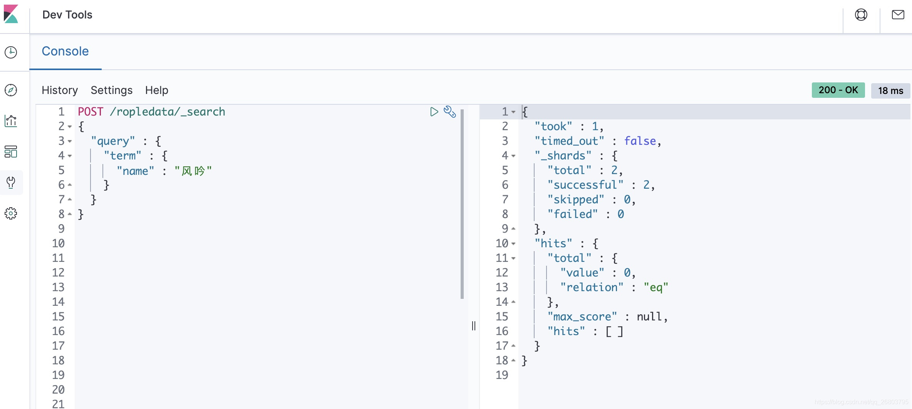Collapse hits block at output line 10
This screenshot has width=912, height=409.
[513, 243]
